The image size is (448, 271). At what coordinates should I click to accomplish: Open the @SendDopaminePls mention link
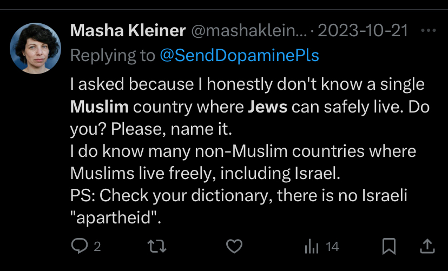coord(240,55)
